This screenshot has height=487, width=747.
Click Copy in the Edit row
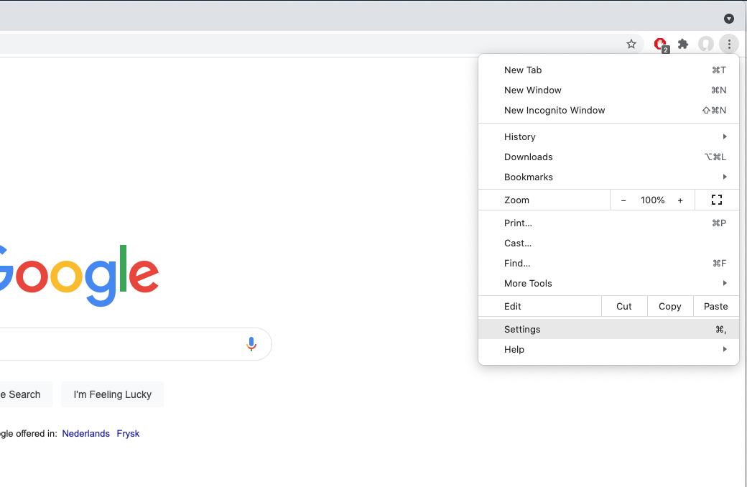coord(669,307)
